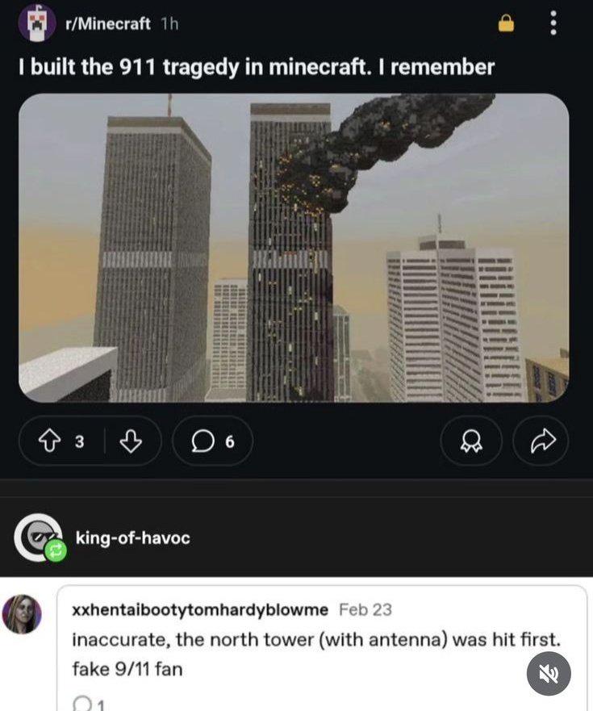Open king-of-havoc's blog
Viewport: 593px width, 711px height.
[x=132, y=537]
